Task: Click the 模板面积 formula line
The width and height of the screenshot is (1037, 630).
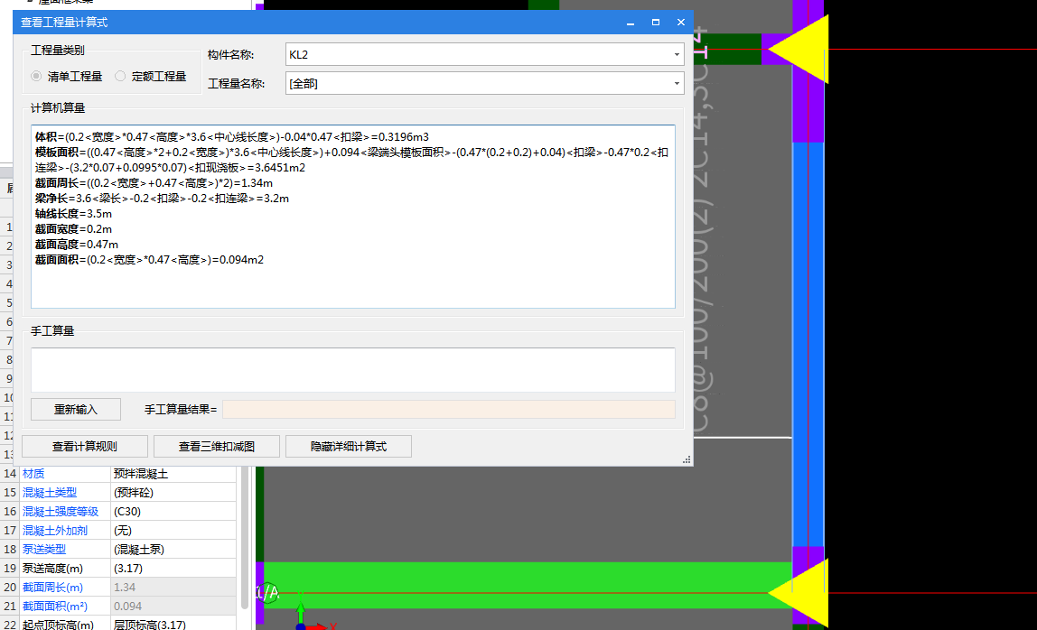Action: [x=352, y=160]
